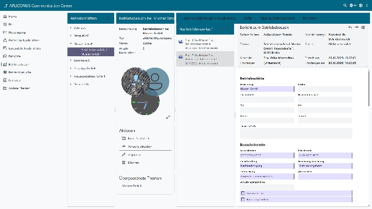Click the Besuchsende date field
The image size is (372, 209).
325,155
